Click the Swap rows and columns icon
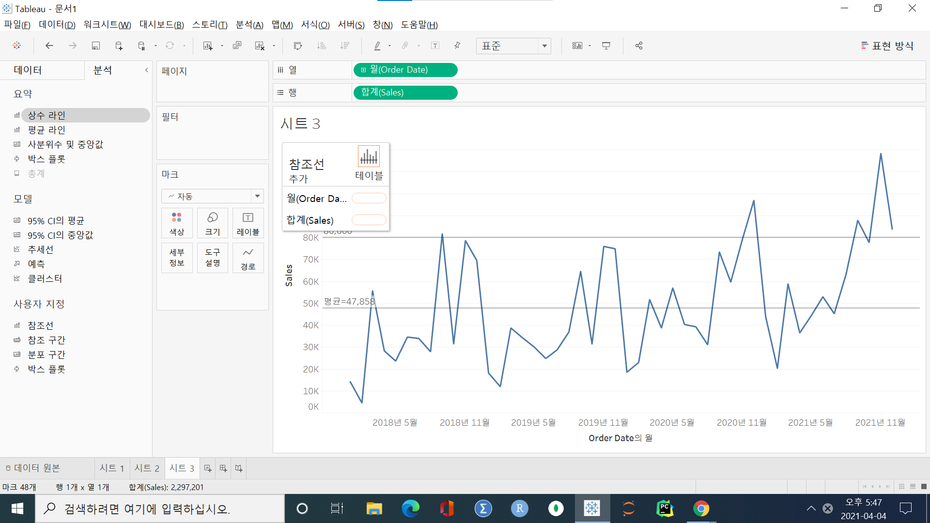 [x=298, y=46]
